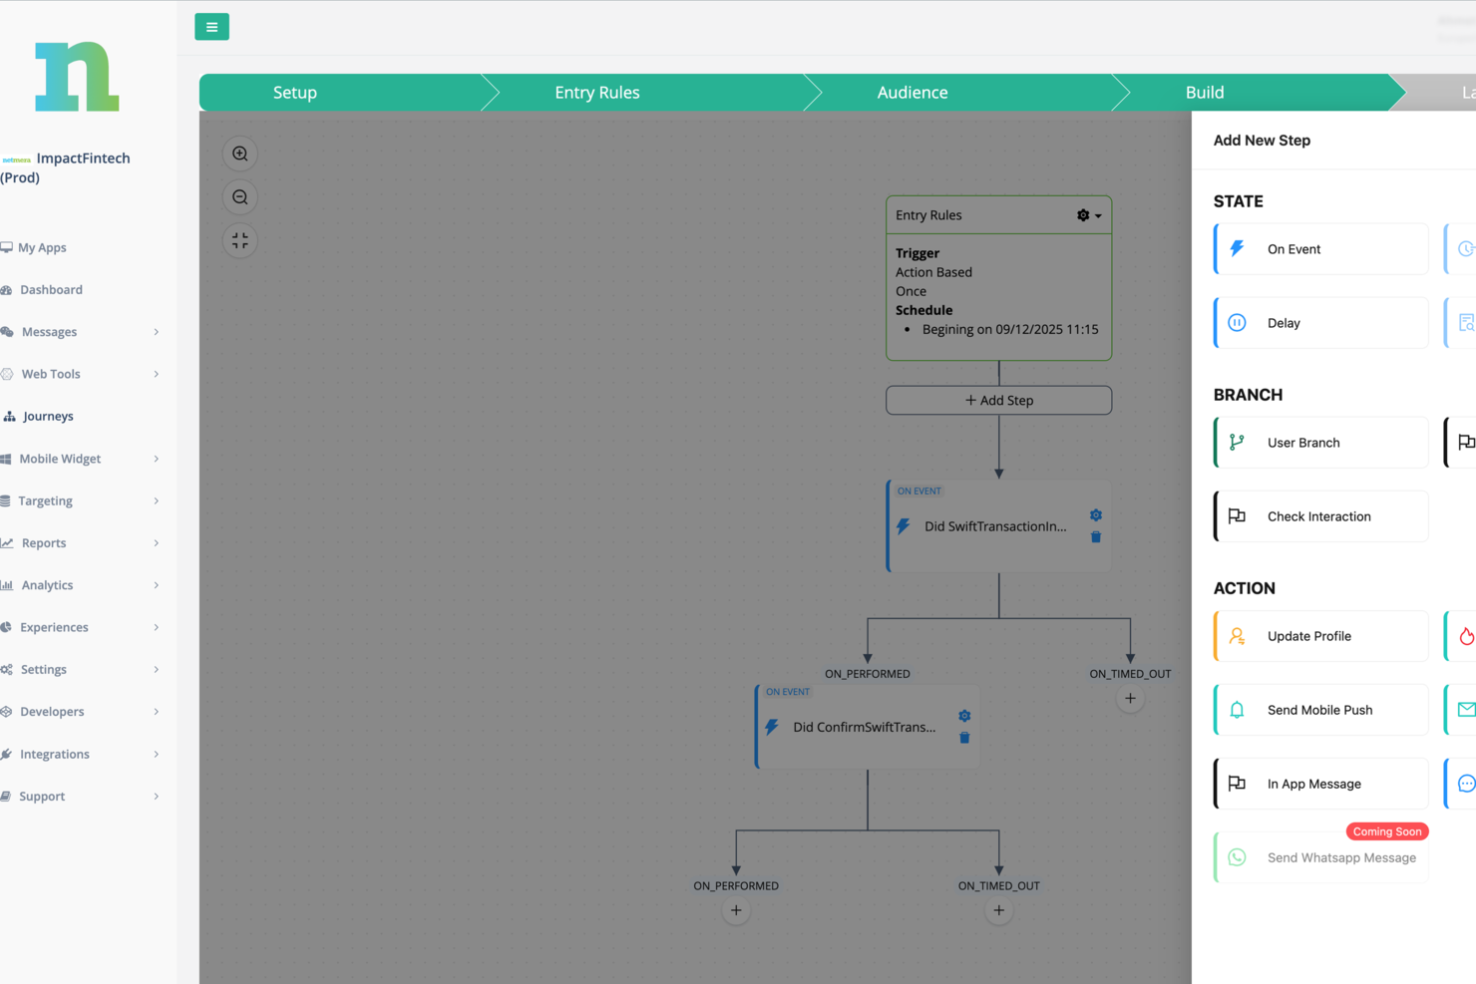Delete the Did ConfirmSwiftTrans node via trash icon
The image size is (1476, 984).
963,738
